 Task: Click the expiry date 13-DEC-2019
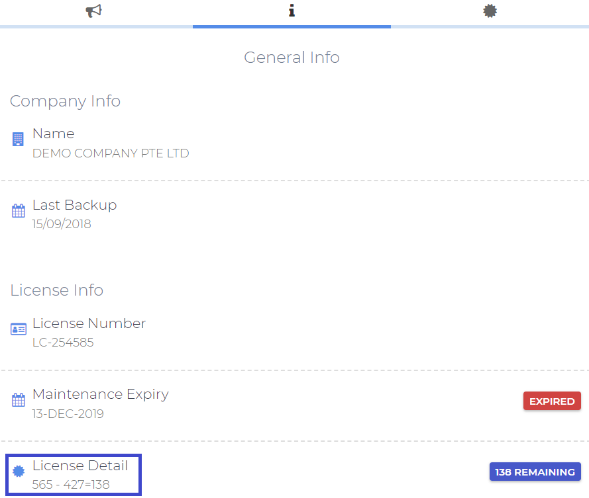68,414
